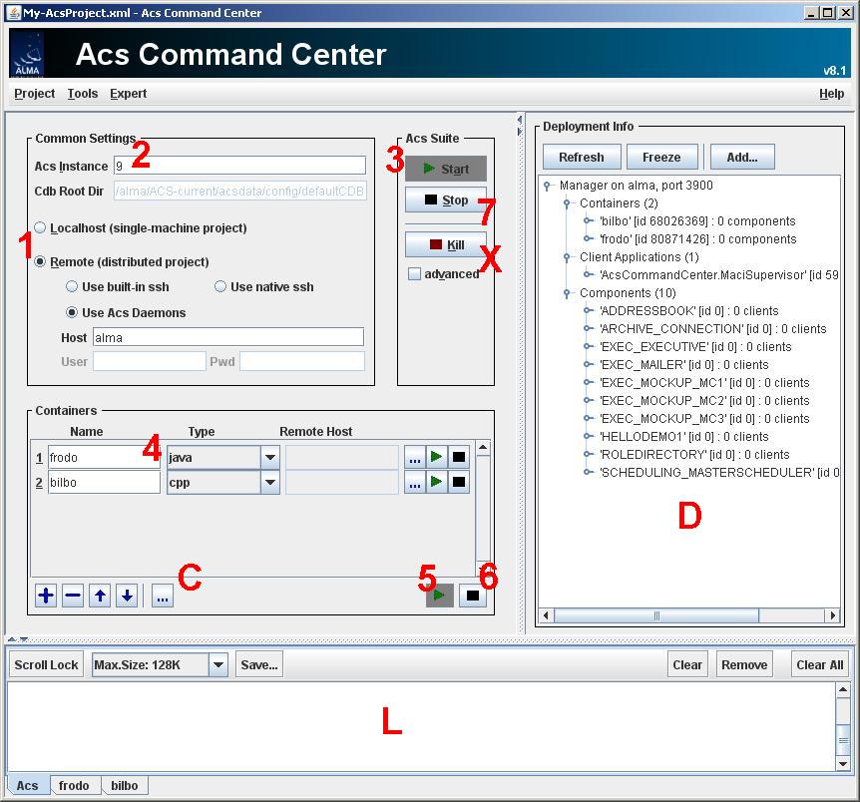Collapse the Components (10) tree node

pos(566,293)
